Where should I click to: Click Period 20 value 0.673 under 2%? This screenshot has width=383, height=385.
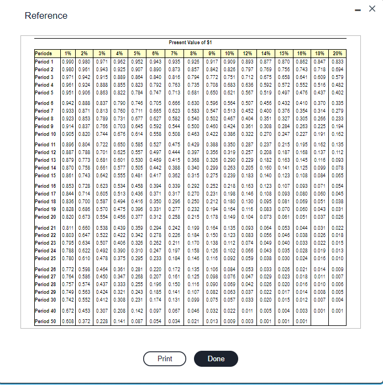(84, 217)
